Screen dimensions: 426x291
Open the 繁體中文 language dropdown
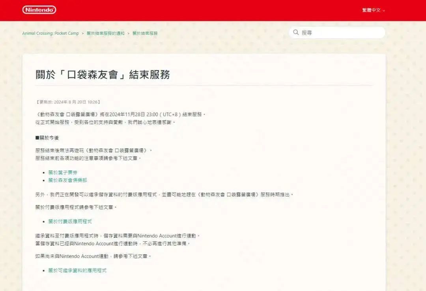tap(374, 10)
